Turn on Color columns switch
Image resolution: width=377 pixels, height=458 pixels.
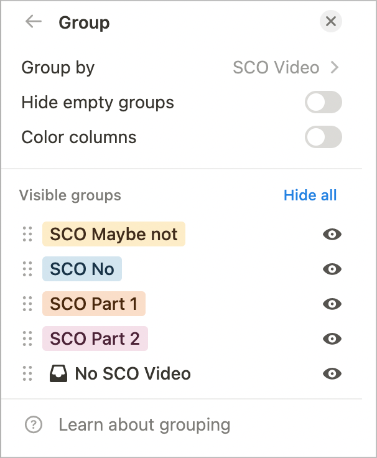pyautogui.click(x=323, y=137)
